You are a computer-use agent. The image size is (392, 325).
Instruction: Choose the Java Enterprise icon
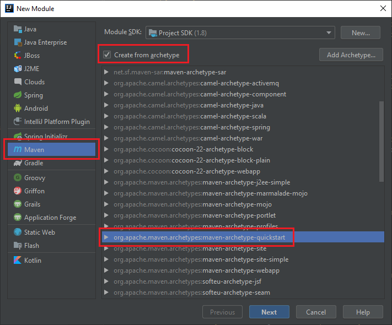(x=18, y=42)
